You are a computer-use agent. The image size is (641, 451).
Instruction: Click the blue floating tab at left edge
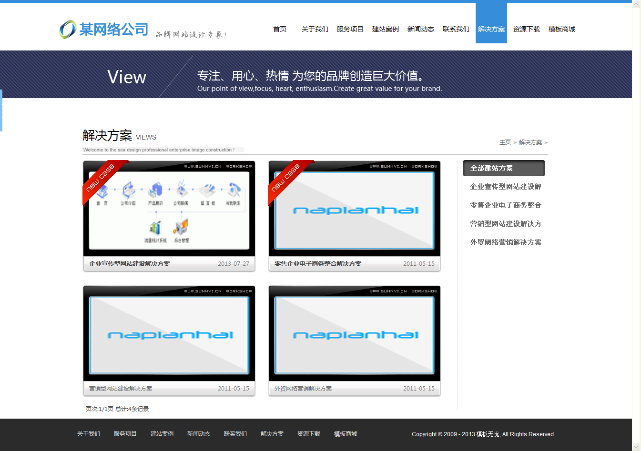1,110
